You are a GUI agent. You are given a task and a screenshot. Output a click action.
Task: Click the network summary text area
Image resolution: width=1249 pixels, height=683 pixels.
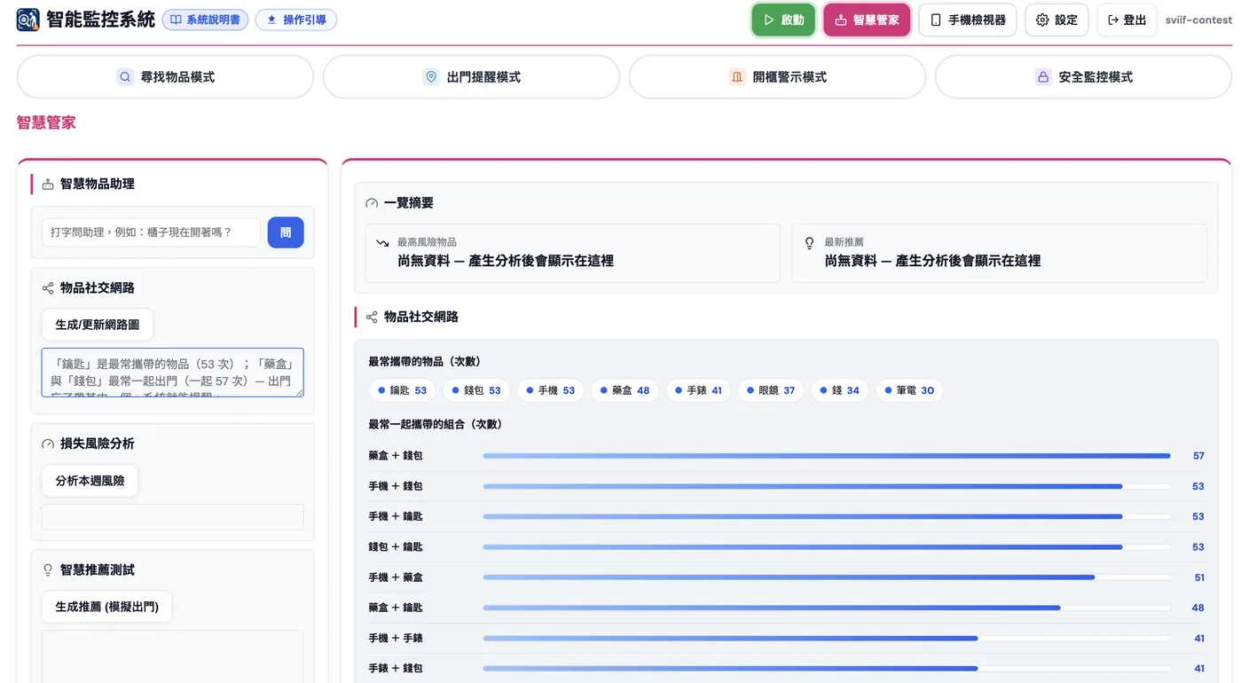click(172, 373)
